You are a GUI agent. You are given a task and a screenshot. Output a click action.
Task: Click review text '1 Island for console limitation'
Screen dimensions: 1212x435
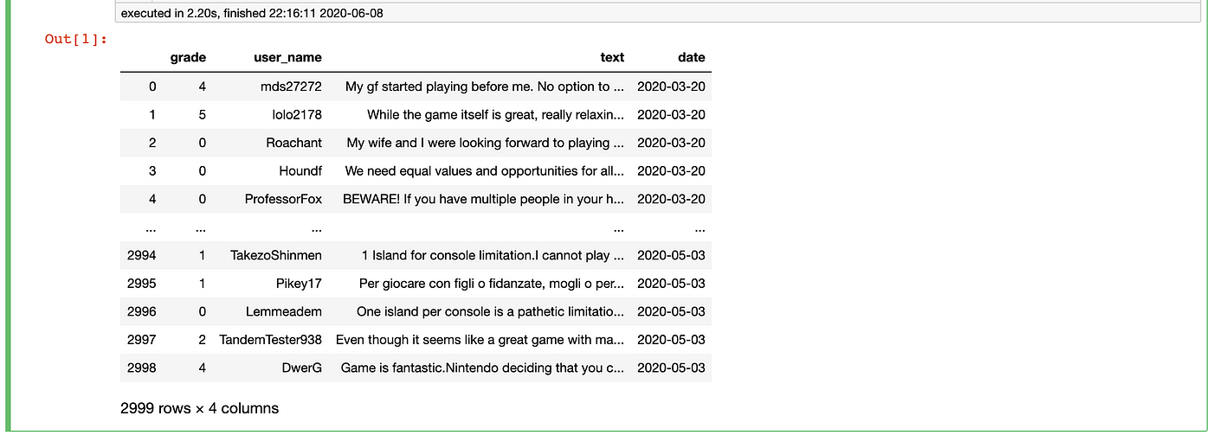coord(493,255)
